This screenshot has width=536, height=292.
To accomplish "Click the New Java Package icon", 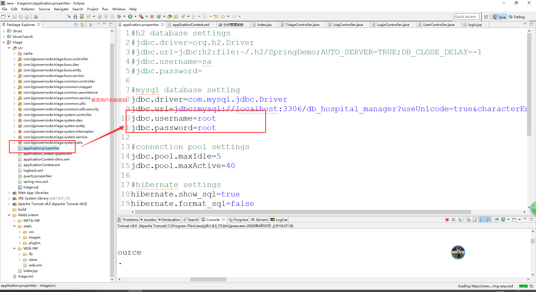I will pyautogui.click(x=152, y=16).
